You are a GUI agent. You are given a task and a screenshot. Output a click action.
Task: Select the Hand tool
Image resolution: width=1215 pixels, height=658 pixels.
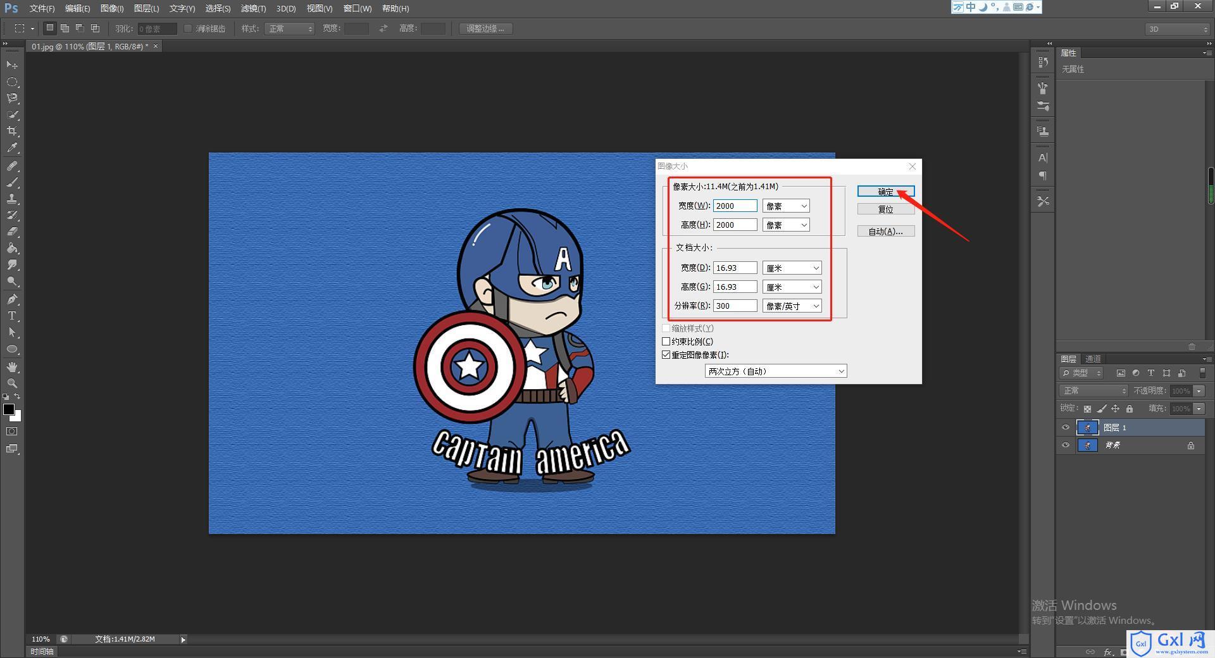coord(12,367)
